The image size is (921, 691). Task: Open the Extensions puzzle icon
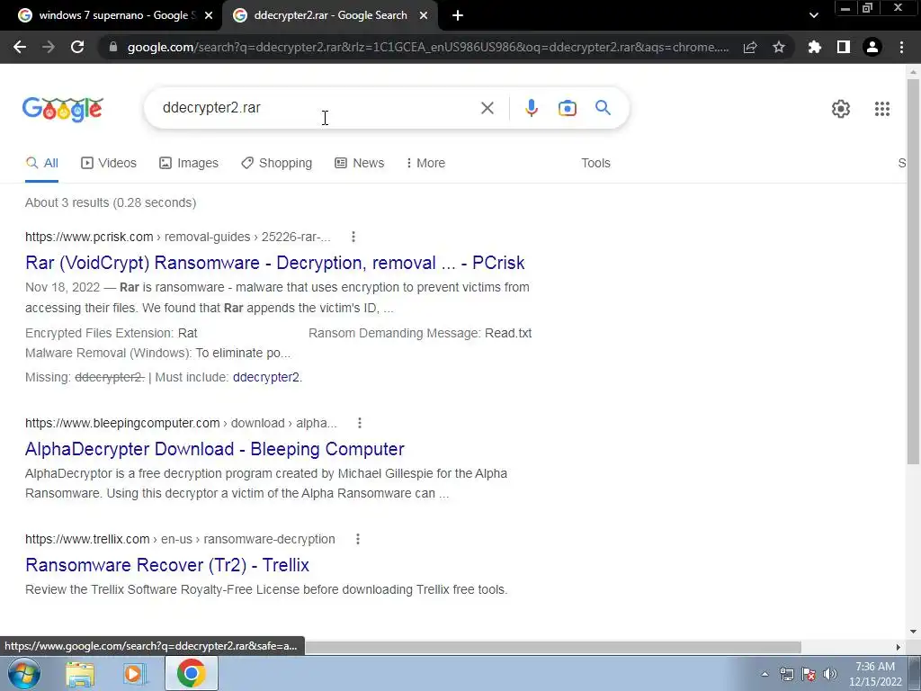(x=815, y=47)
